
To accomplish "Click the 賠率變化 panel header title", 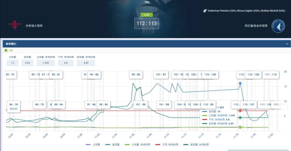I will pos(11,44).
